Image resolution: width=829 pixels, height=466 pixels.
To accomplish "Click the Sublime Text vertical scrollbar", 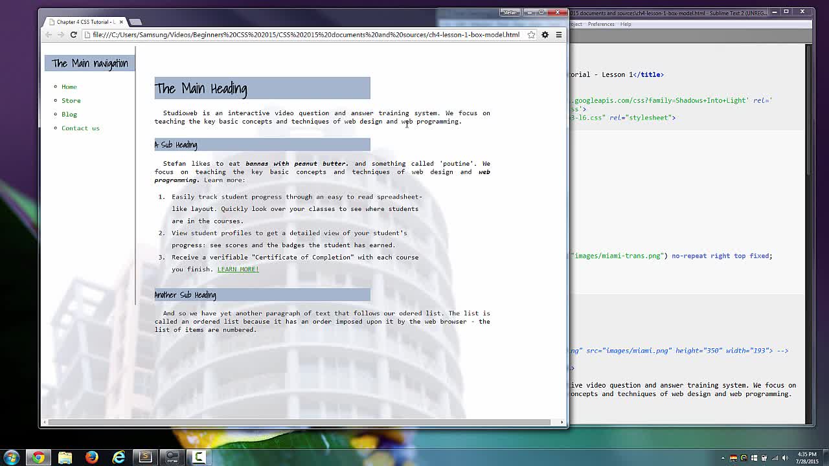I will [x=809, y=110].
